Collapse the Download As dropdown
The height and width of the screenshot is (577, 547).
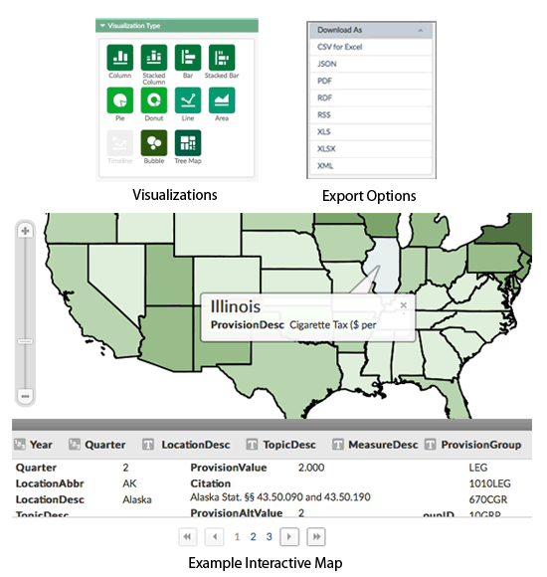pos(371,30)
